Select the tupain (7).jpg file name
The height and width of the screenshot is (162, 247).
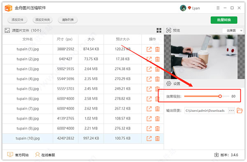click(28, 109)
